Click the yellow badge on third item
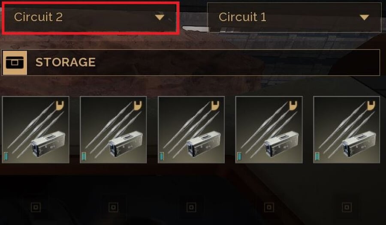 [x=215, y=105]
